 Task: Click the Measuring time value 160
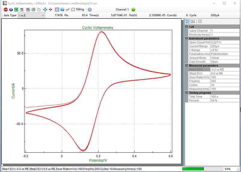(x=213, y=89)
